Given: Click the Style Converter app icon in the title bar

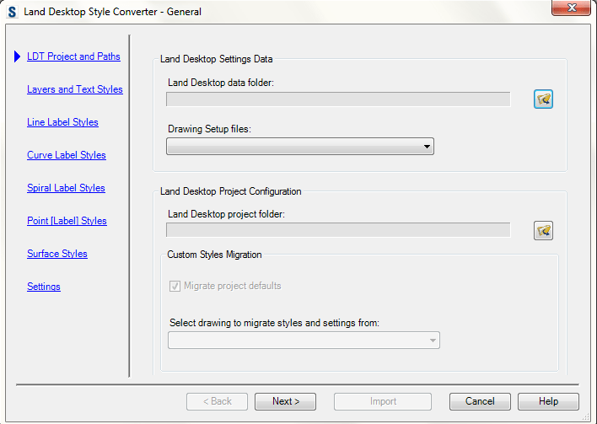Looking at the screenshot, I should point(12,12).
